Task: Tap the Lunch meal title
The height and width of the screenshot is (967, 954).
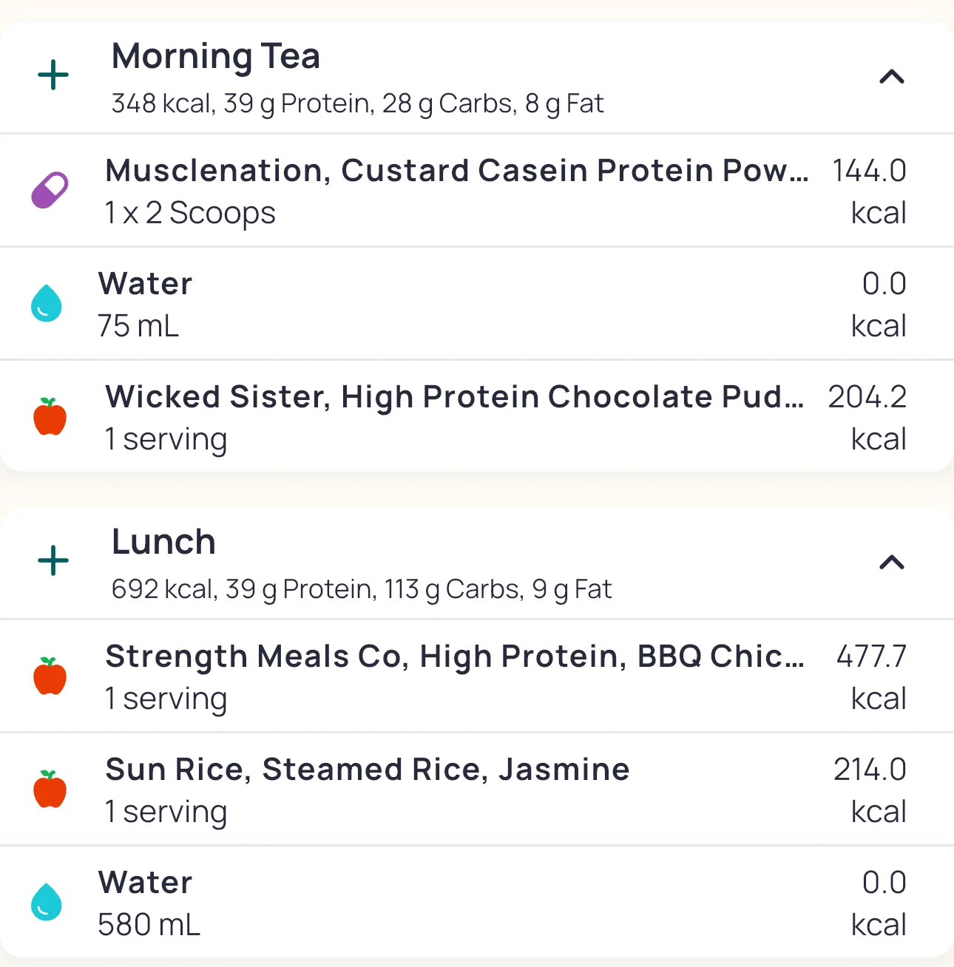Action: pyautogui.click(x=163, y=542)
